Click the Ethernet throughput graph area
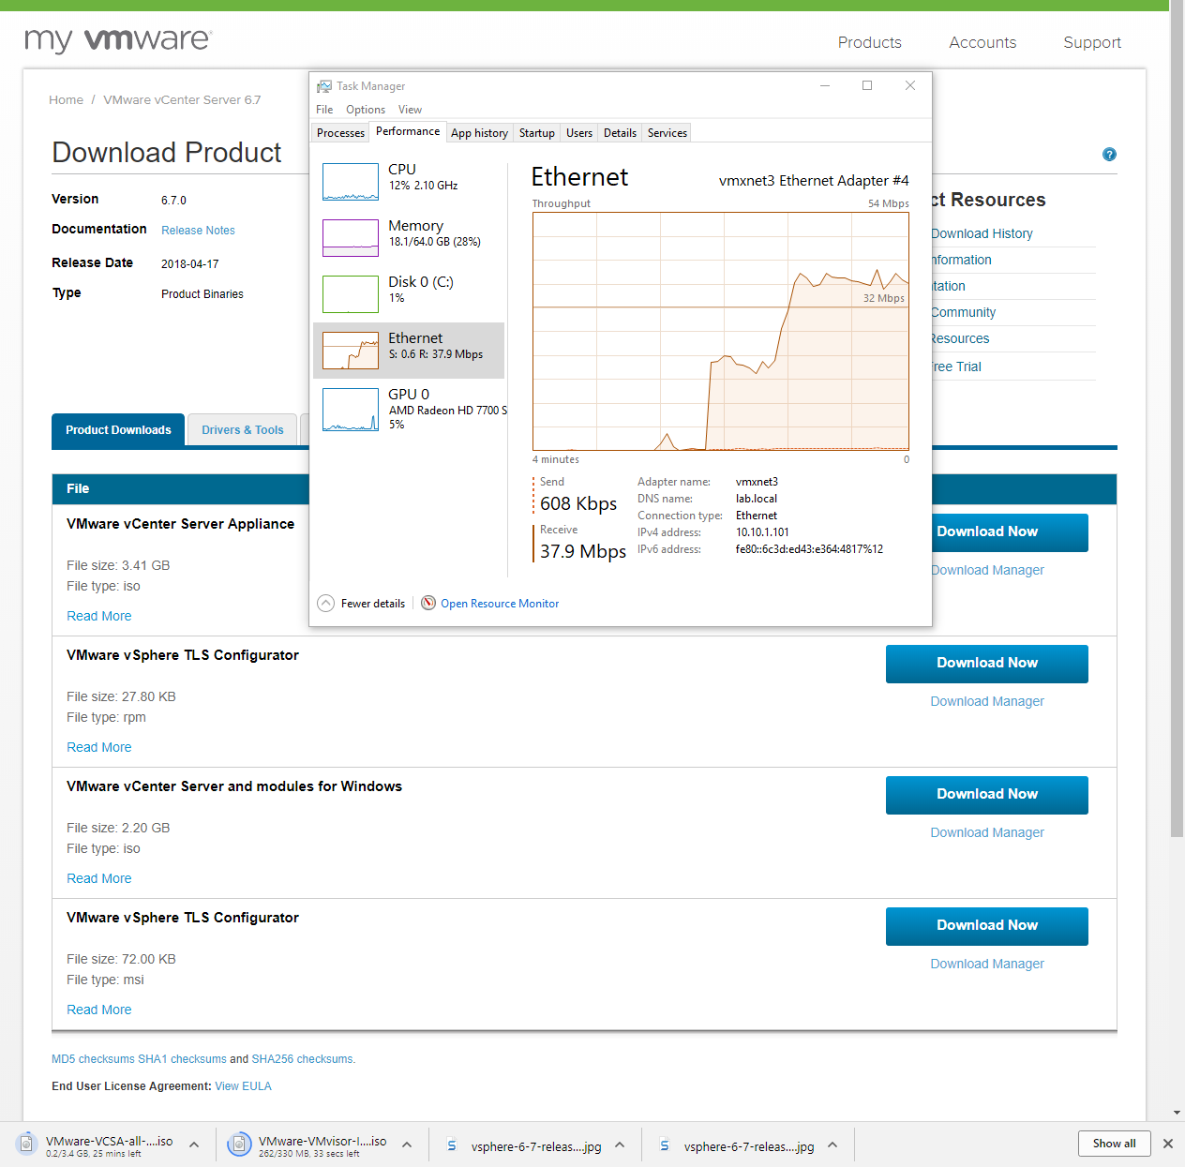Image resolution: width=1185 pixels, height=1167 pixels. pos(721,332)
